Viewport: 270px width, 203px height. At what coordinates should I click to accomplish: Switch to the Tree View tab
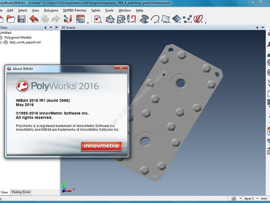point(4,192)
